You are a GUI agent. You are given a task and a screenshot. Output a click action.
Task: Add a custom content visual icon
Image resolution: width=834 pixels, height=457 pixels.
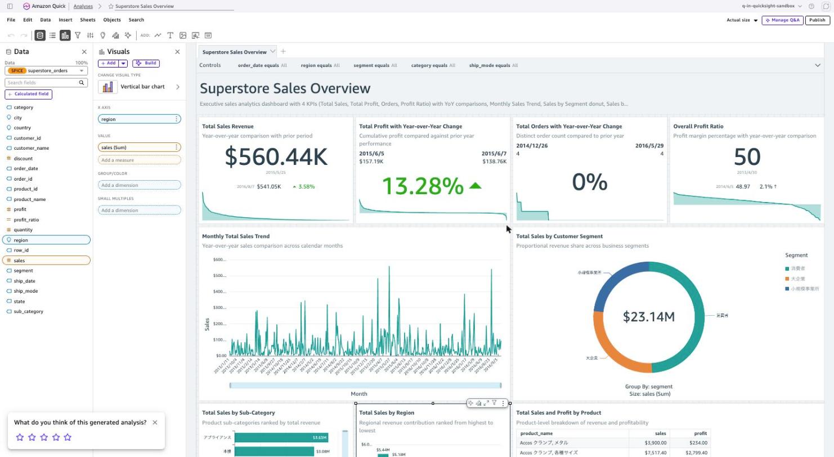195,35
